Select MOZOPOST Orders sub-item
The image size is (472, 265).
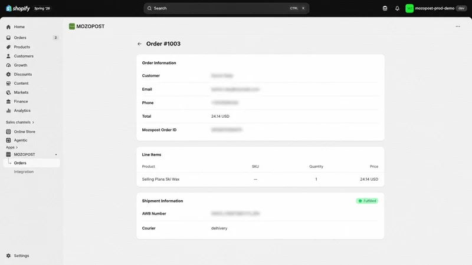click(32, 163)
